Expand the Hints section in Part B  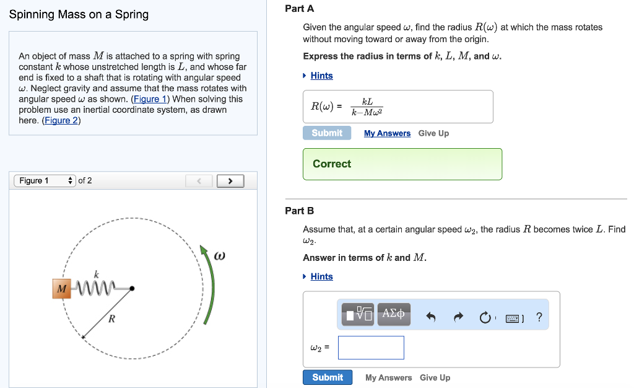click(x=320, y=276)
